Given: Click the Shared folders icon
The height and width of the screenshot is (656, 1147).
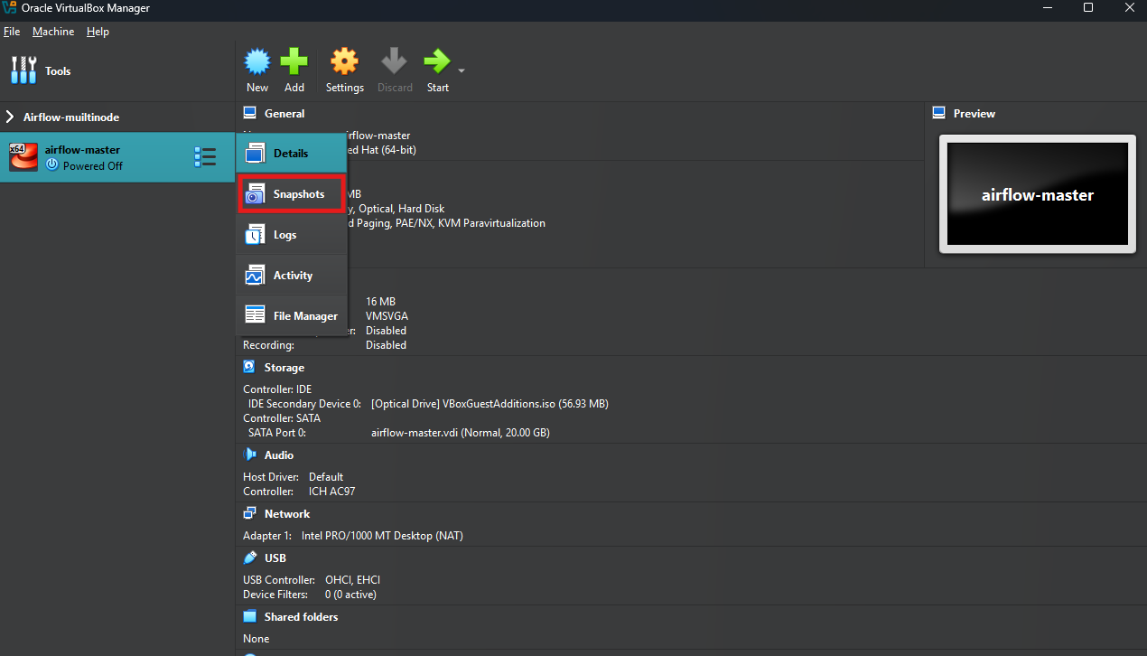Looking at the screenshot, I should click(x=249, y=616).
